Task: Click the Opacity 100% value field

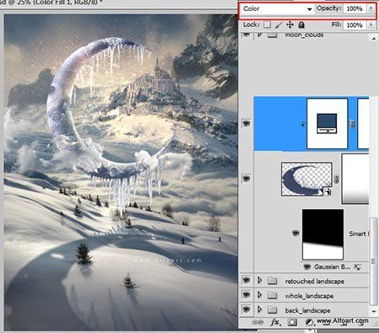Action: 355,8
